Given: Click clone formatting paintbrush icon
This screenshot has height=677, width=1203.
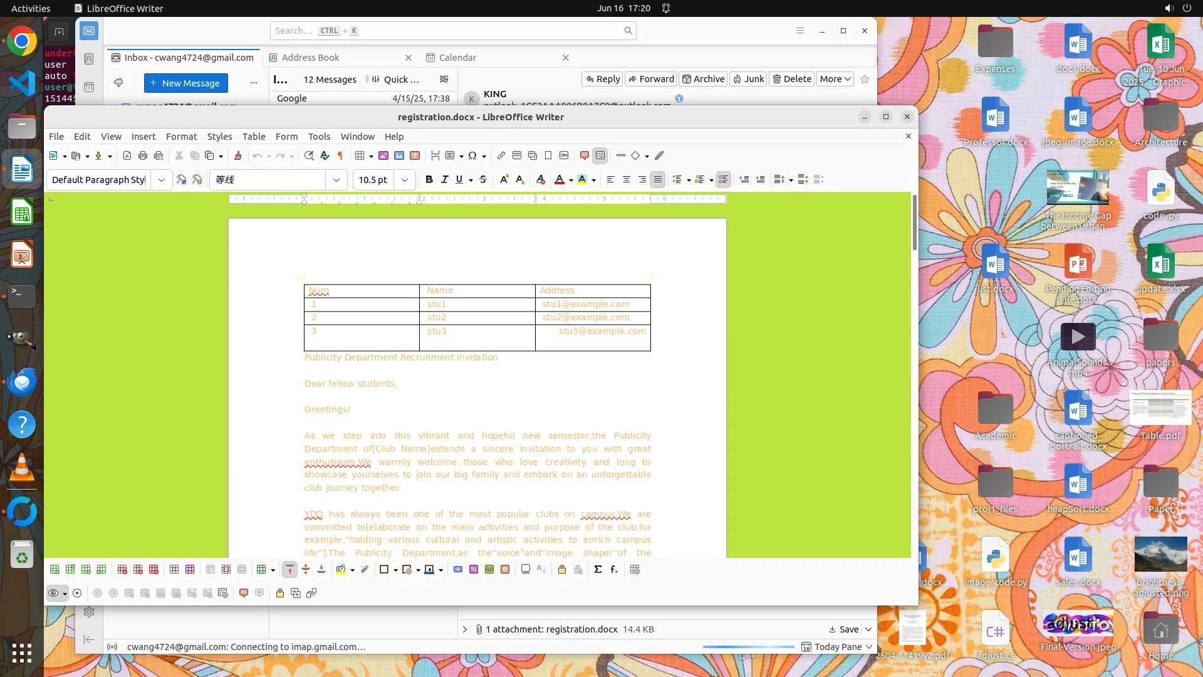Looking at the screenshot, I should click(x=237, y=155).
